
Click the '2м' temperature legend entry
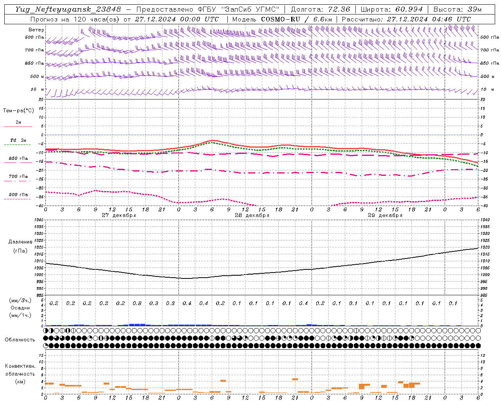click(18, 122)
